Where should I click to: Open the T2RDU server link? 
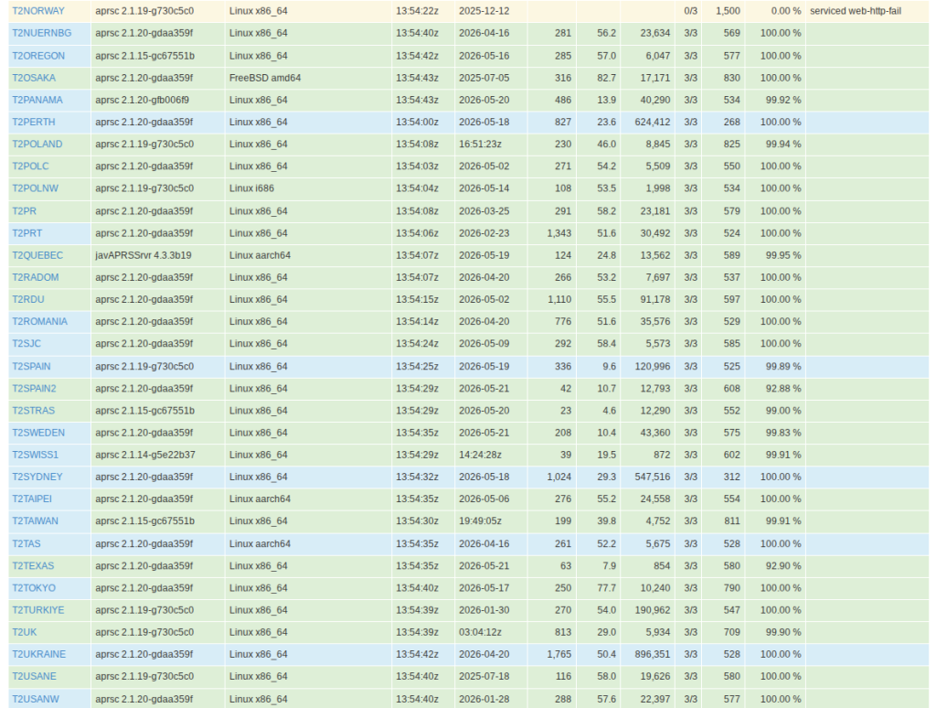click(28, 299)
